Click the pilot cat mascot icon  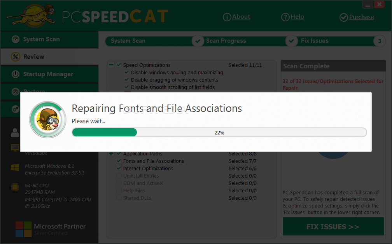coord(48,120)
